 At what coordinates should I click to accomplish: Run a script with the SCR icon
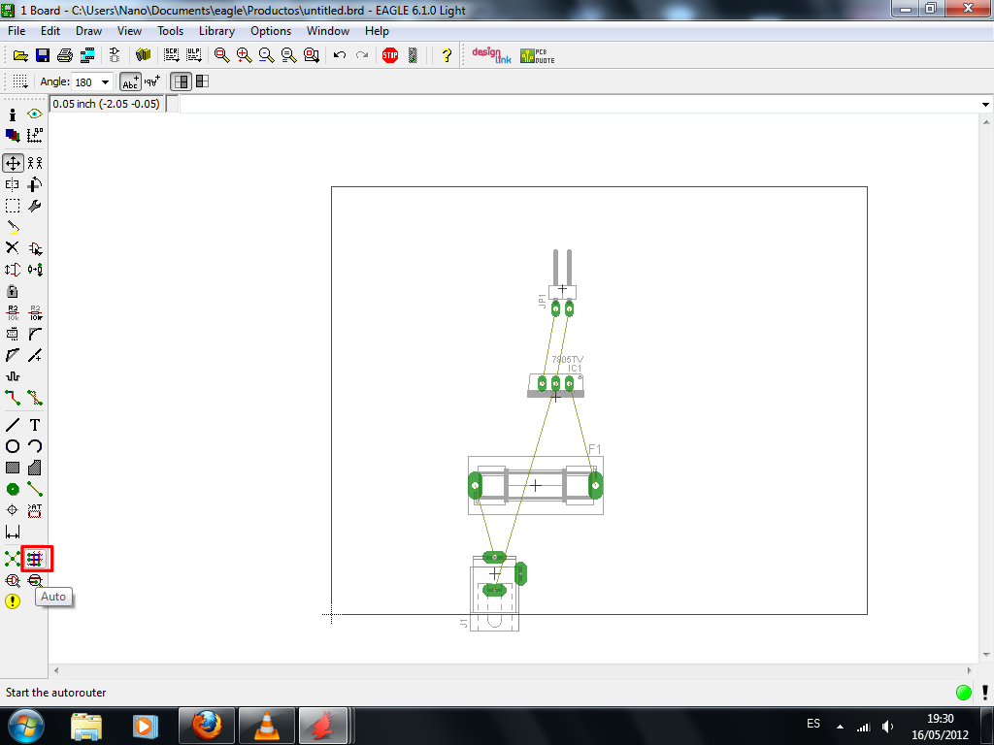(x=171, y=55)
